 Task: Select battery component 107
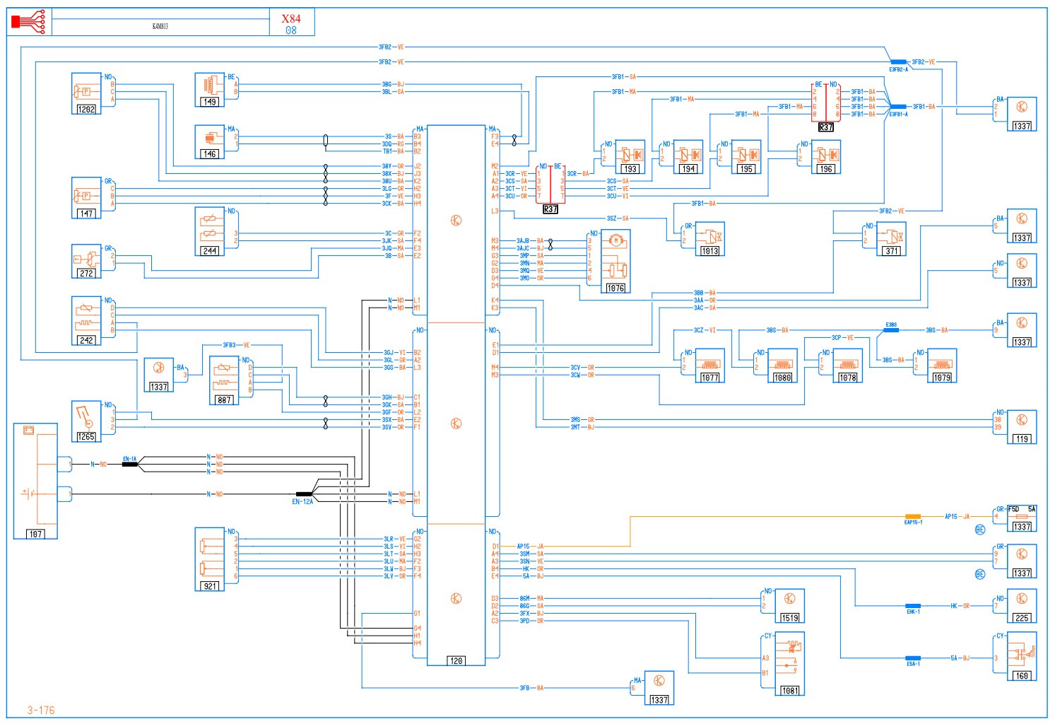(x=35, y=481)
